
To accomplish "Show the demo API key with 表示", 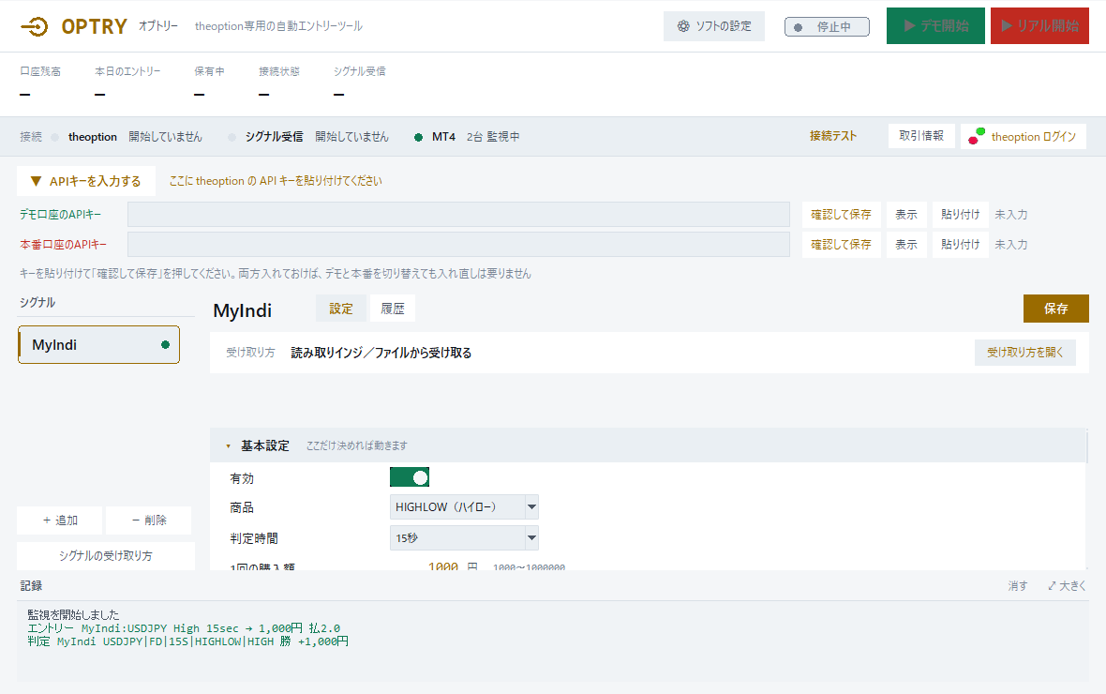I will tap(906, 215).
